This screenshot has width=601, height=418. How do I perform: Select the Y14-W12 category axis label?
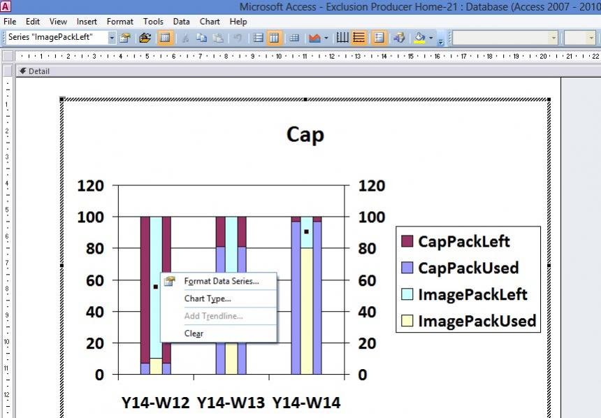click(x=156, y=403)
